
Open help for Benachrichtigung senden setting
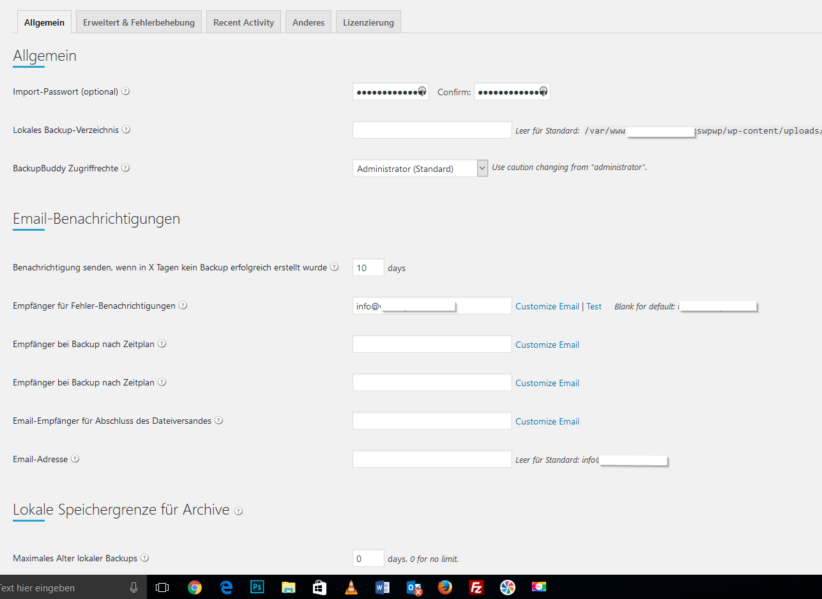pos(335,267)
